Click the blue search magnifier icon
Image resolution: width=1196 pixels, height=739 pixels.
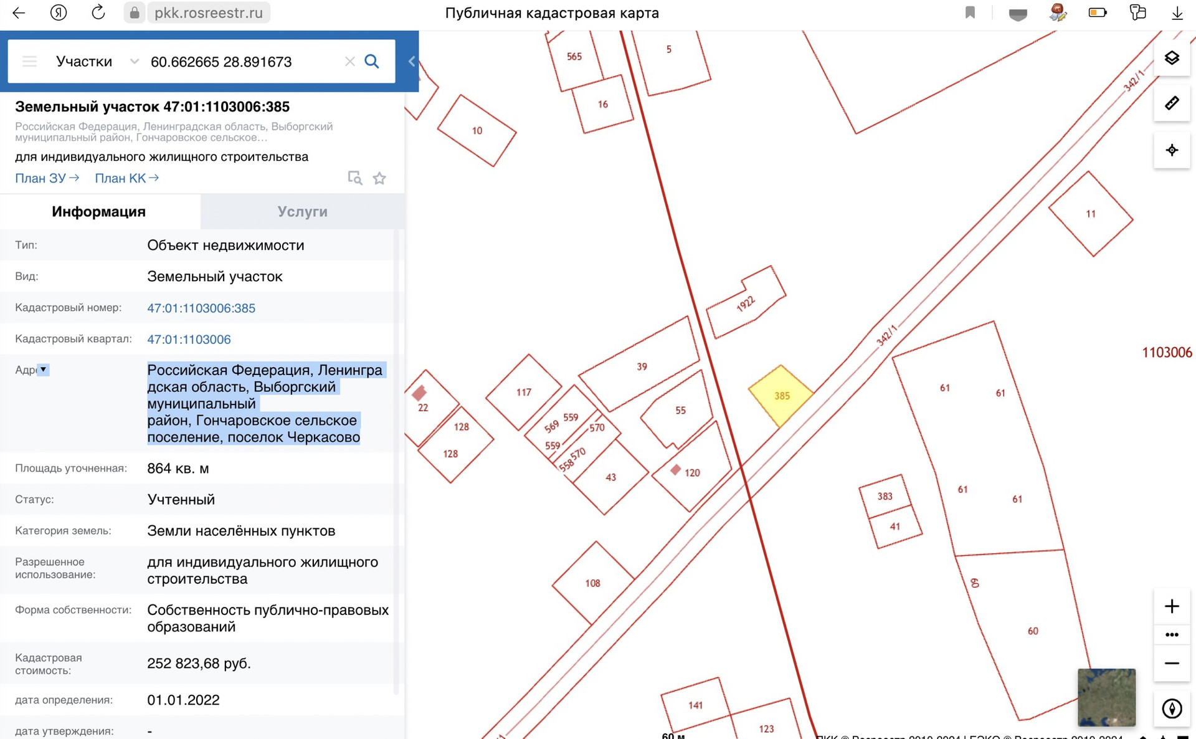click(372, 61)
